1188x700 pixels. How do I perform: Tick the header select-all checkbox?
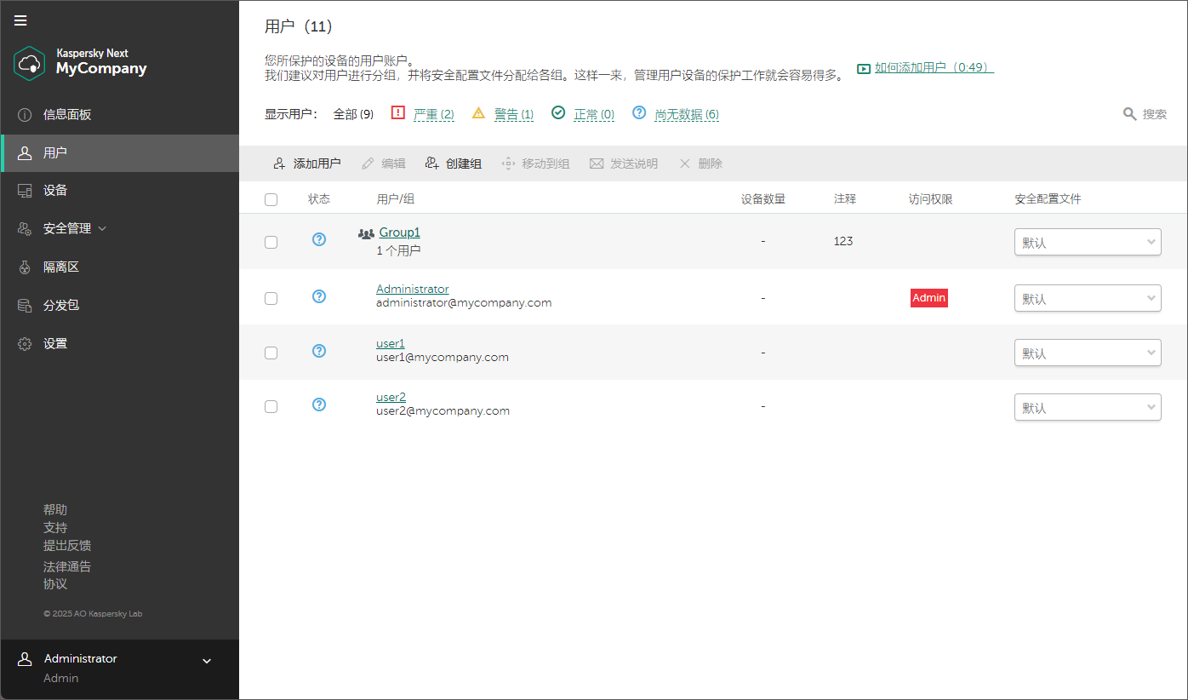(x=271, y=198)
